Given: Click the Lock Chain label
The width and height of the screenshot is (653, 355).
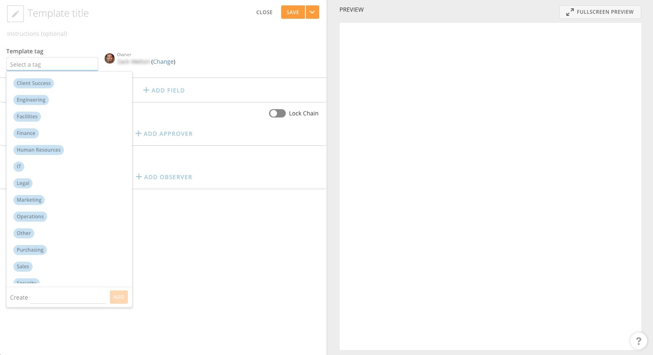Looking at the screenshot, I should 304,113.
